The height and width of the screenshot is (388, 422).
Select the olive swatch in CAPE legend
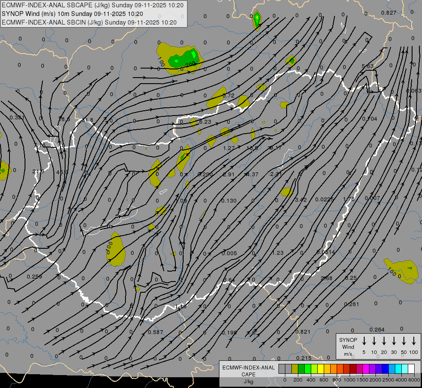295,369
